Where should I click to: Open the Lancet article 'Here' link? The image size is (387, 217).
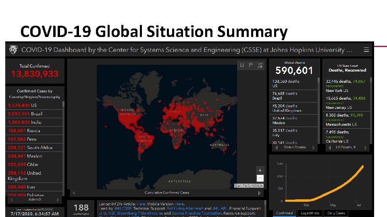(141, 204)
